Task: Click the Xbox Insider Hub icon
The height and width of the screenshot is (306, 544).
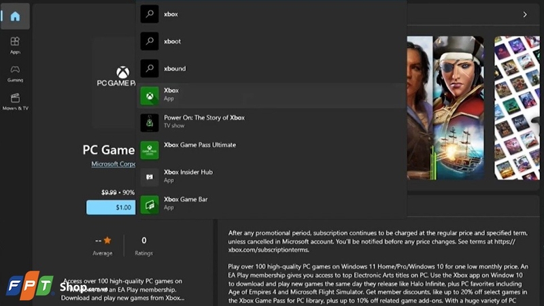Action: tap(150, 177)
